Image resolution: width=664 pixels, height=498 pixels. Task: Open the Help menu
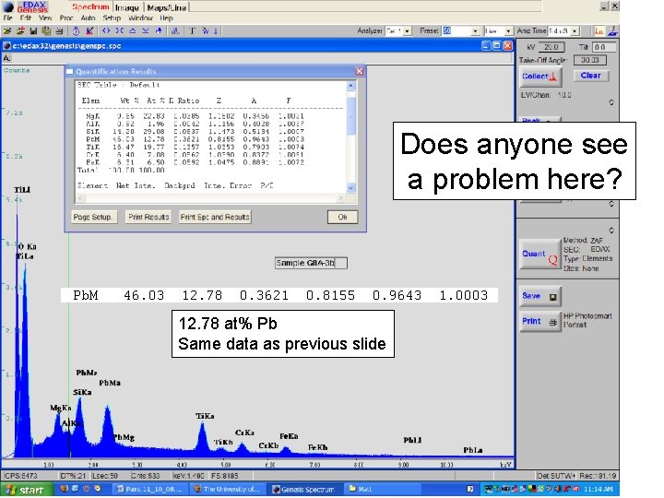pos(166,18)
